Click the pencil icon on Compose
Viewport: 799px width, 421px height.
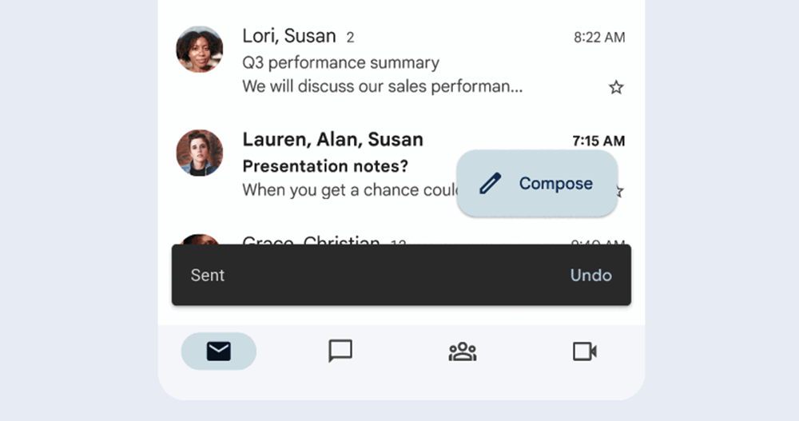[491, 184]
